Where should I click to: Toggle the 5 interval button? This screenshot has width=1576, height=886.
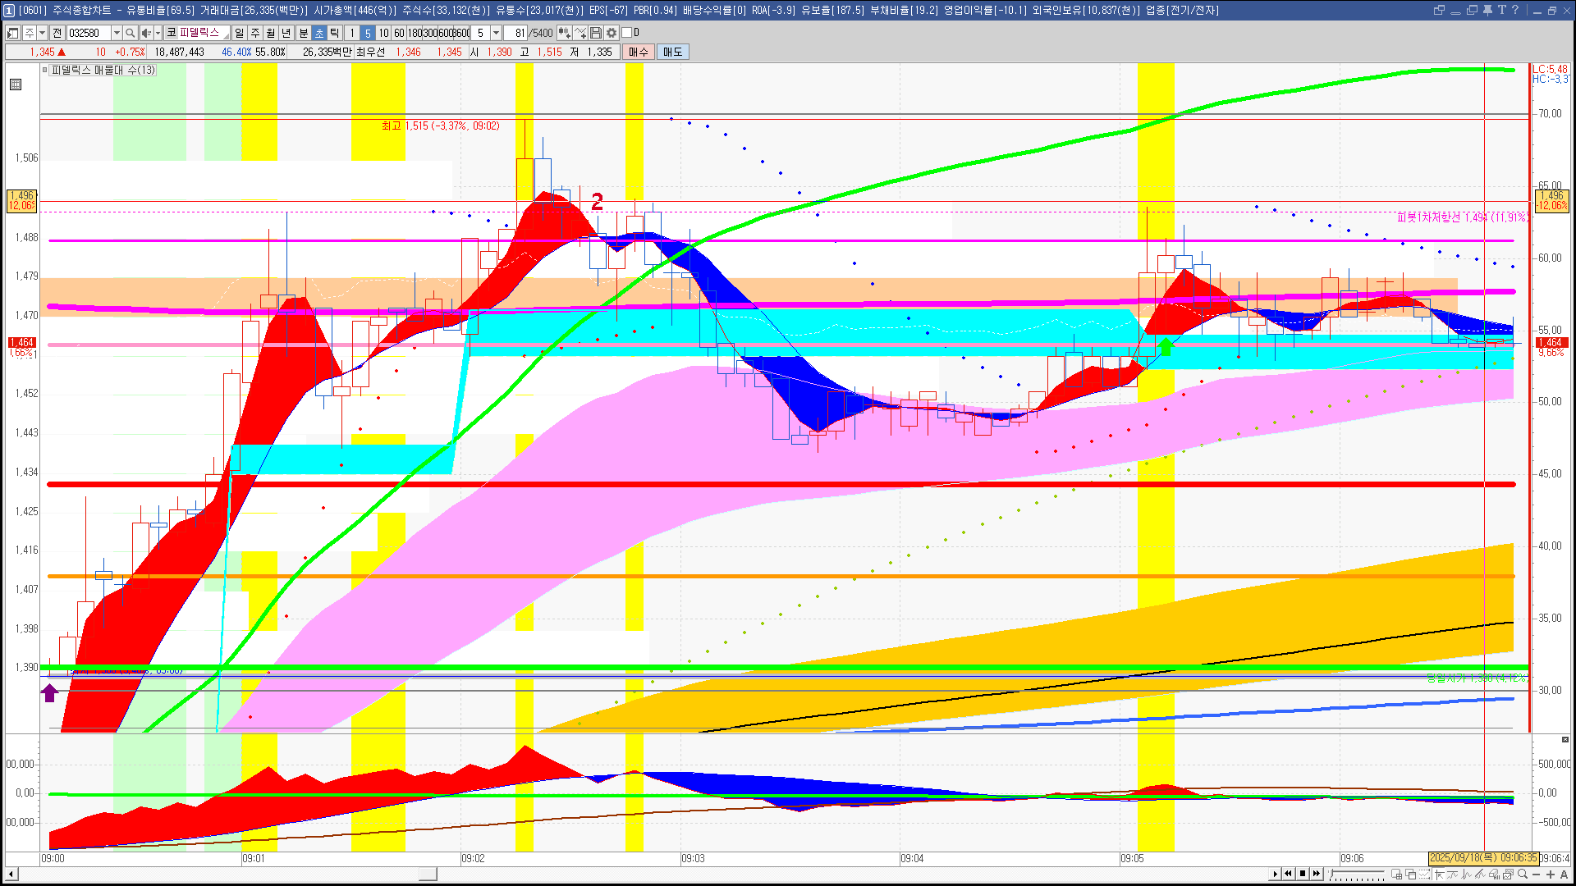tap(368, 33)
